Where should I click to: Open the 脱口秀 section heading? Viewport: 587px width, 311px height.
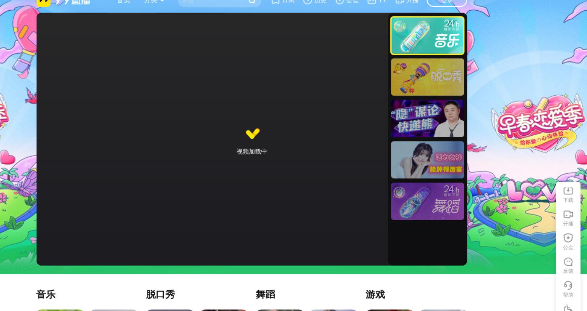point(161,294)
